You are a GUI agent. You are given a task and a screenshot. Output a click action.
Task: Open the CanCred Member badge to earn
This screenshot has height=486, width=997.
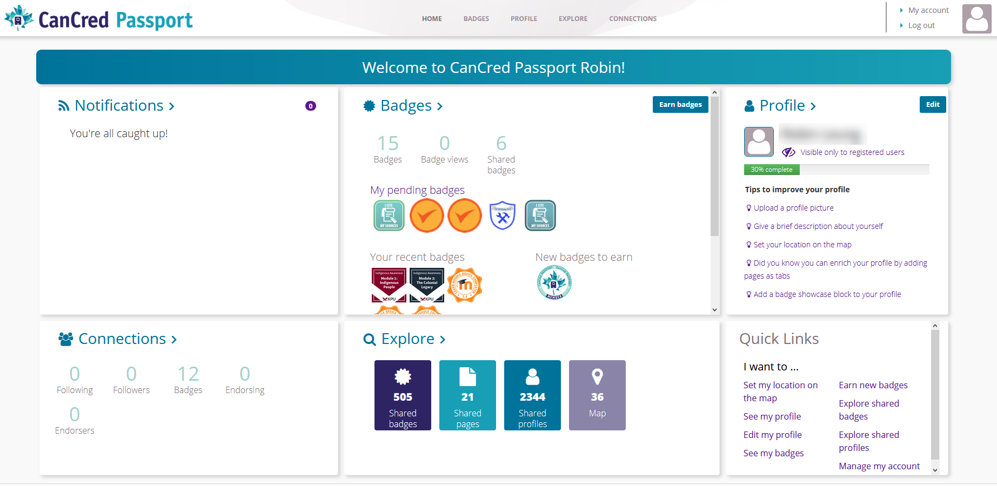[x=554, y=282]
